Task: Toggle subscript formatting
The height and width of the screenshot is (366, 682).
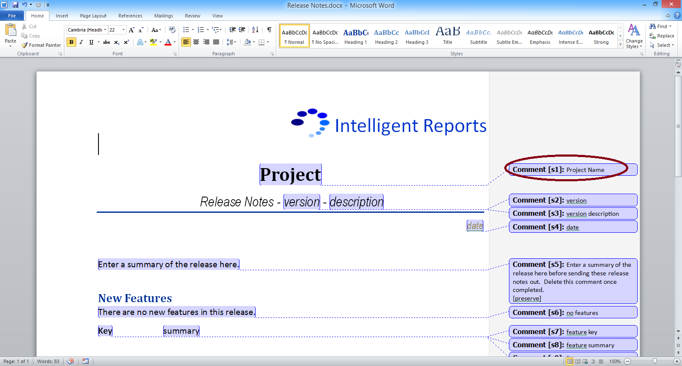Action: [x=116, y=42]
